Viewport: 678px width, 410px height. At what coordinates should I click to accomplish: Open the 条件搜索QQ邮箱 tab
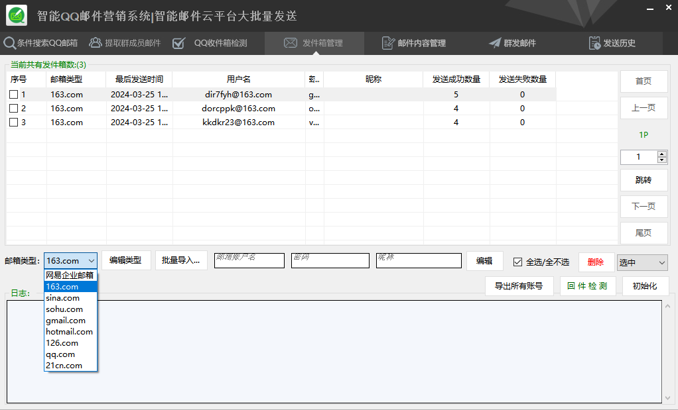pos(40,43)
